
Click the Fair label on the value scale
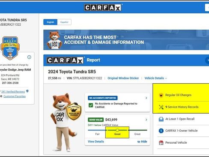click(x=97, y=134)
